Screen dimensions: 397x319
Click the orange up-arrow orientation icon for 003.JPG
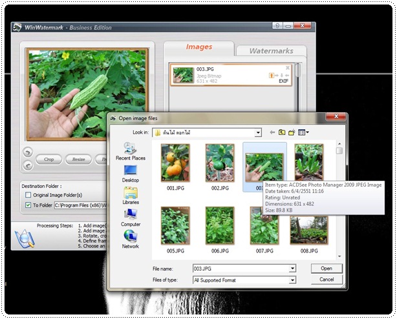[x=271, y=76]
